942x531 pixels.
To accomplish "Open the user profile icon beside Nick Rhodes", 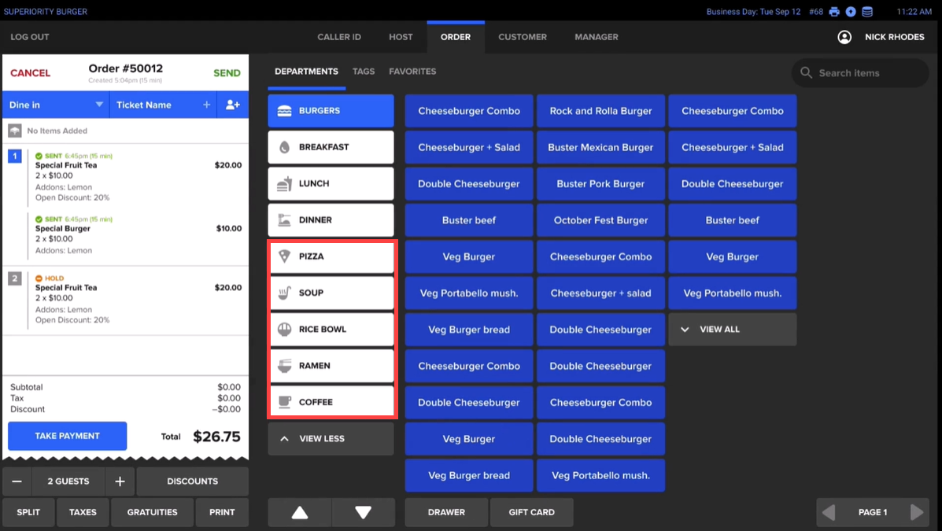I will coord(844,37).
